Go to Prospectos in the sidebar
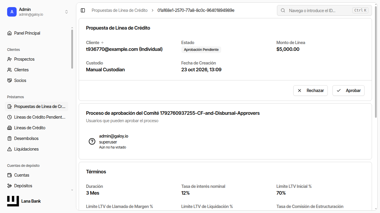This screenshot has height=213, width=380. click(x=37, y=59)
